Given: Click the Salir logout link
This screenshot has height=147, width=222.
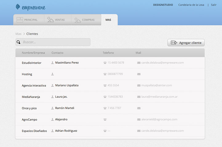Looking at the screenshot, I should point(214,5).
